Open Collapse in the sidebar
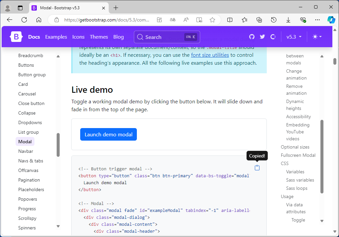Image resolution: width=339 pixels, height=237 pixels. click(27, 113)
